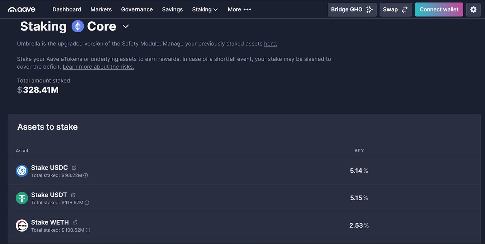Screen dimensions: 485x244
Task: Expand the Core market selector chevron
Action: [125, 27]
